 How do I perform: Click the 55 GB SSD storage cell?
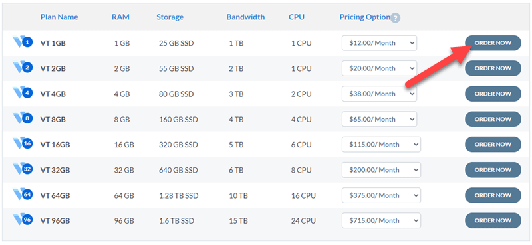[176, 69]
